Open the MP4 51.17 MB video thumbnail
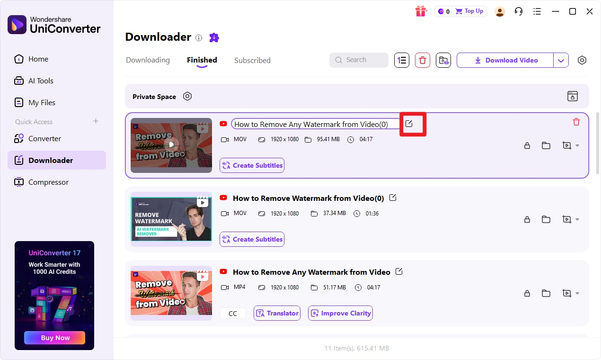Viewport: 601px width, 360px height. [171, 293]
